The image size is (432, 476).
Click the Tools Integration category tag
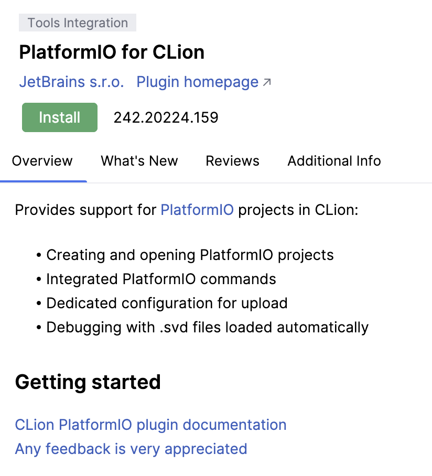77,23
